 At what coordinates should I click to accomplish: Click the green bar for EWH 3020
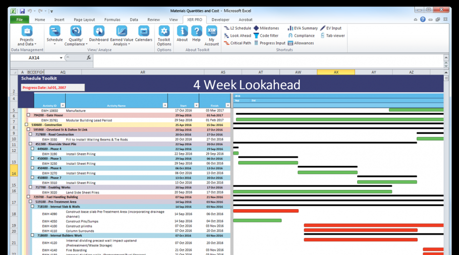312,192
